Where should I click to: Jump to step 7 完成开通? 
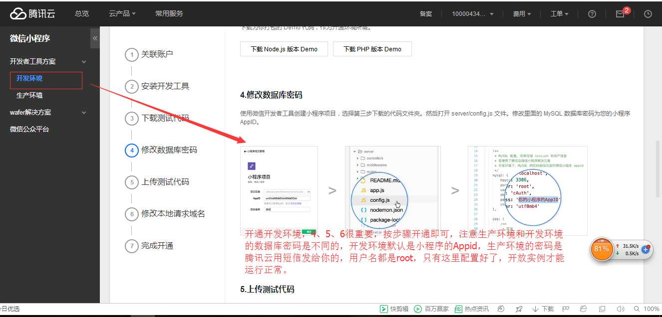click(x=149, y=246)
